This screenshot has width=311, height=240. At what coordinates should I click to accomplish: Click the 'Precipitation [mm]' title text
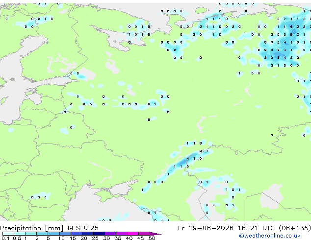(x=32, y=228)
